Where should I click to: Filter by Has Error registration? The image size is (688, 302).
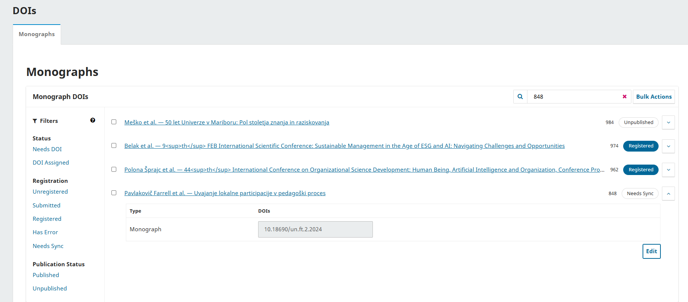45,232
